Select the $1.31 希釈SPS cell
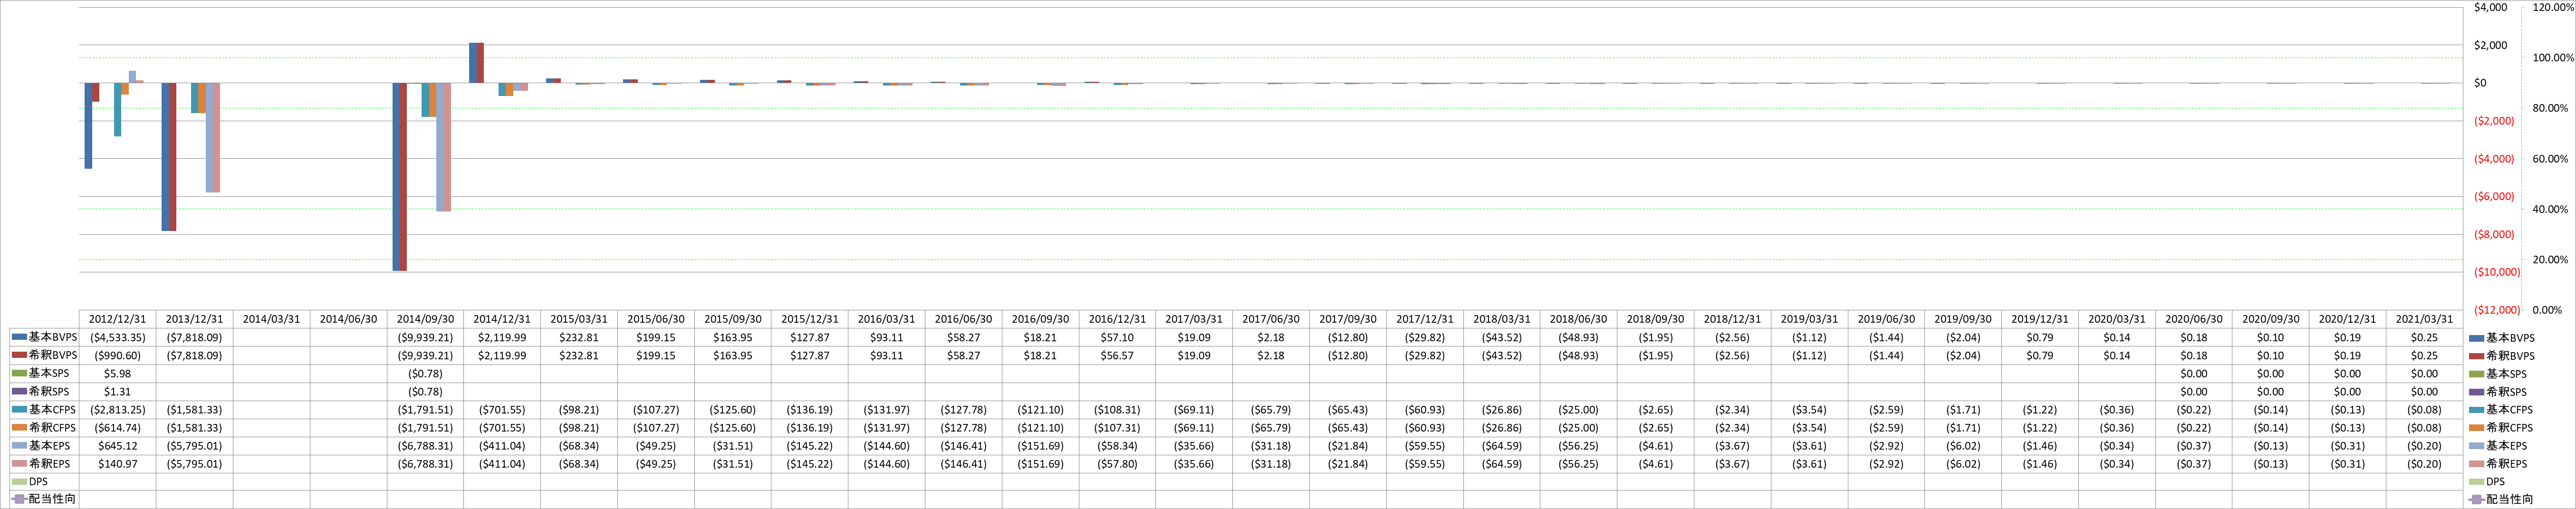This screenshot has width=2576, height=509. [x=118, y=392]
